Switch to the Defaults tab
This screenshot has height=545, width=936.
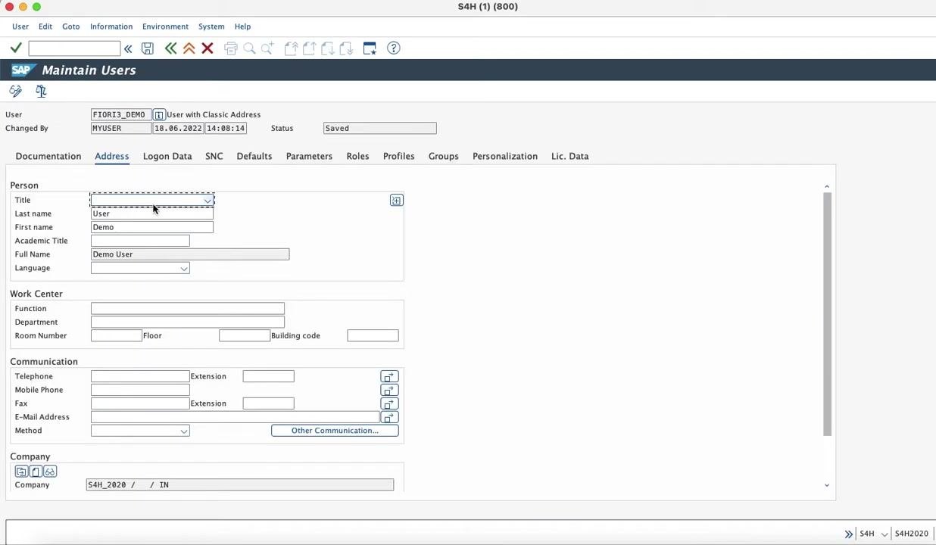pos(254,157)
